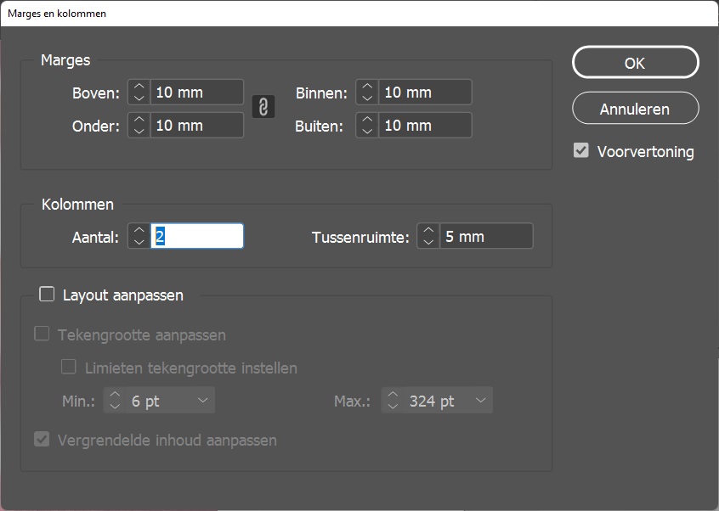Decrease the Tussenruimte gutter with down arrow
719x511 pixels.
(428, 242)
